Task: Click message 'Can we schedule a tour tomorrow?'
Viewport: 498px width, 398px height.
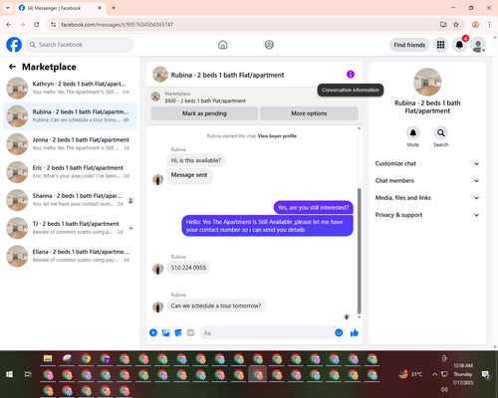Action: point(216,305)
